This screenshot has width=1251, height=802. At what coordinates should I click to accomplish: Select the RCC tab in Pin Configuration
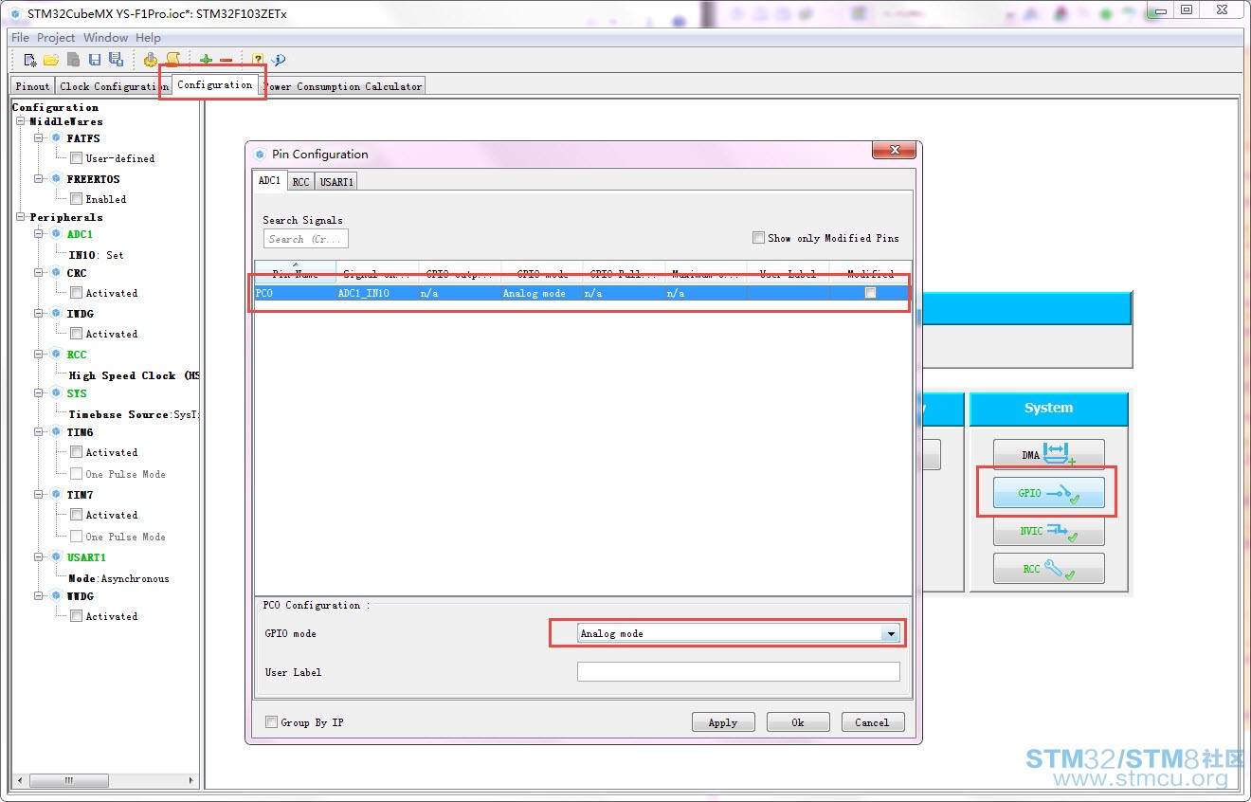[x=300, y=181]
